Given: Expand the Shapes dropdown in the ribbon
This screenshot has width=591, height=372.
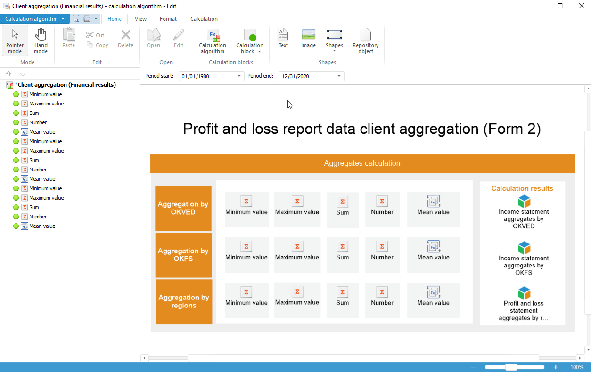Looking at the screenshot, I should [334, 46].
